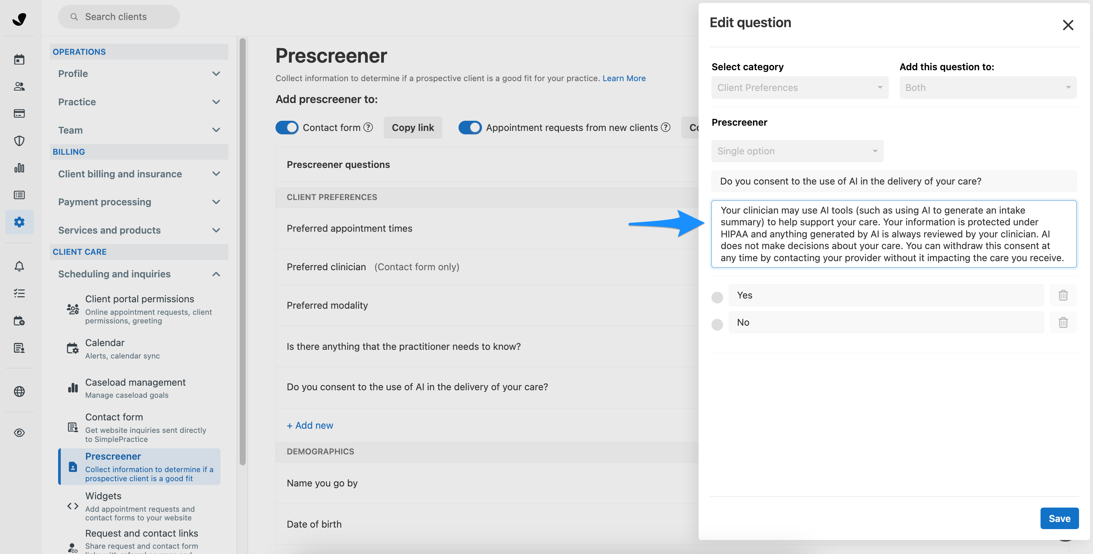Toggle the Contact form switch
Viewport: 1093px width, 554px height.
(287, 127)
